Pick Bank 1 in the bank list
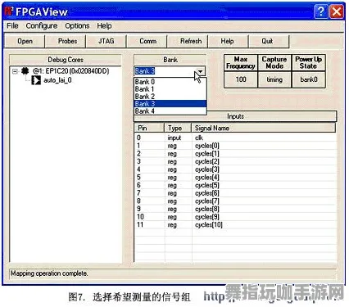 point(170,89)
